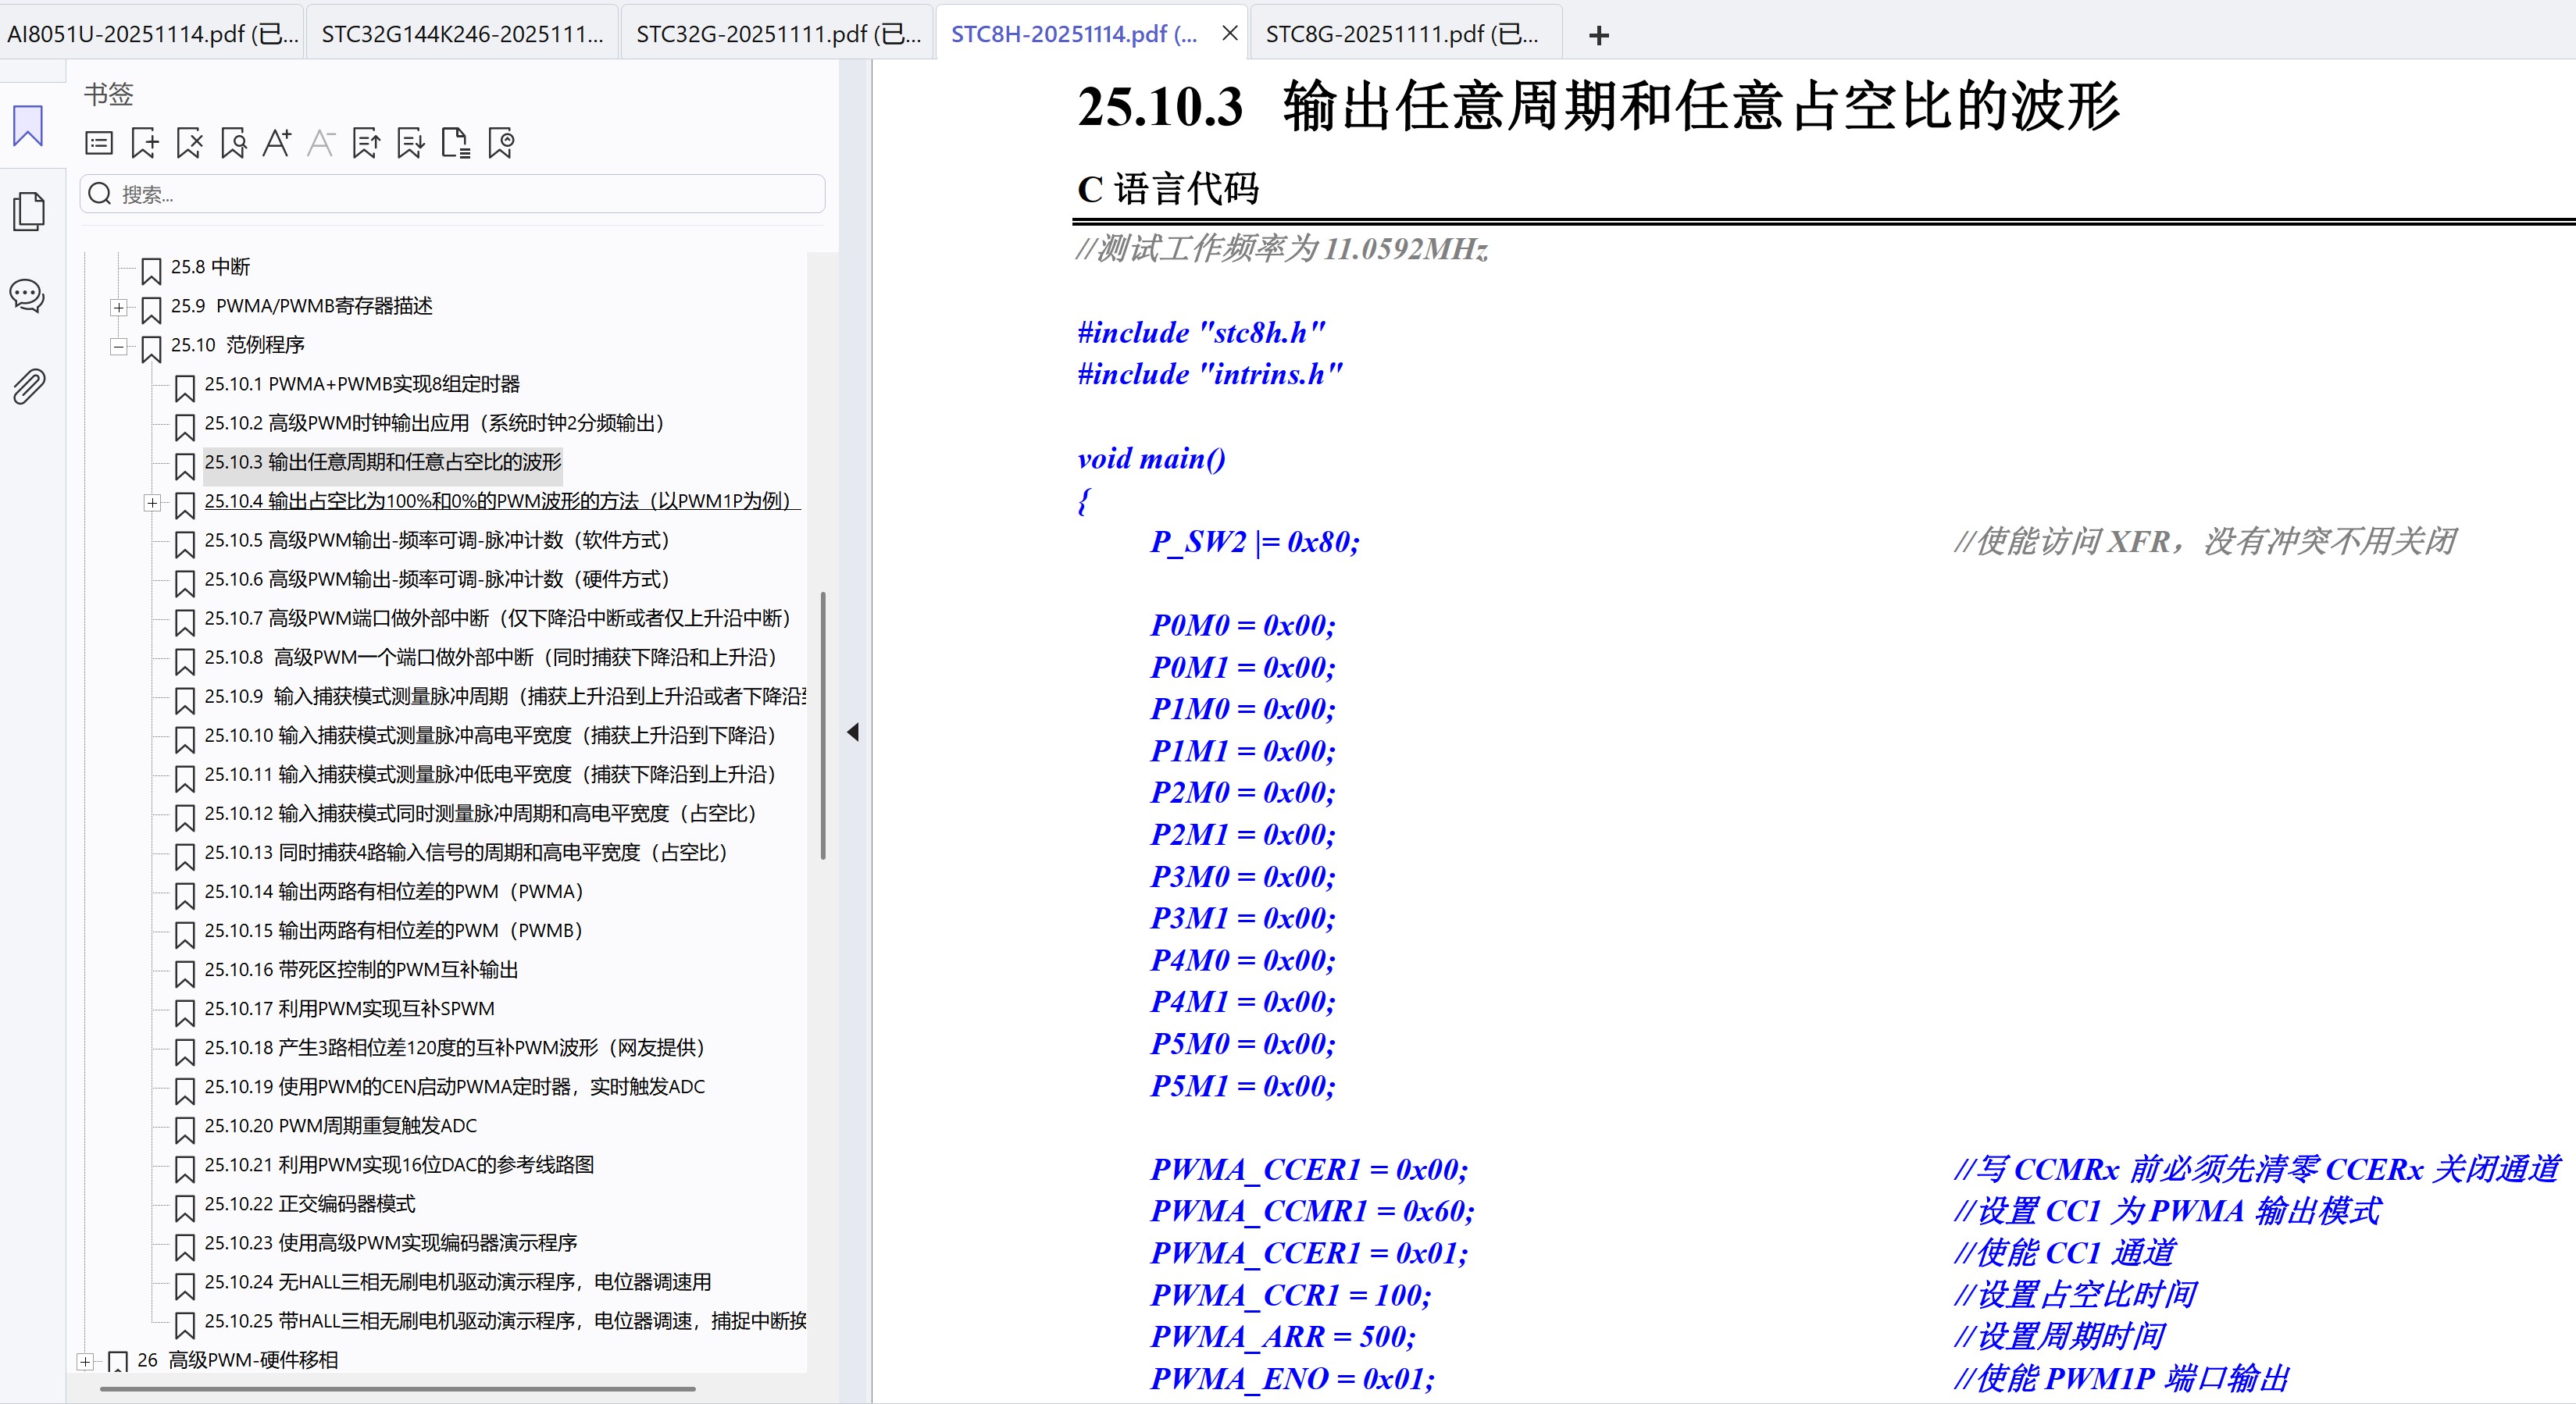Open the comments panel
2576x1404 pixels.
[x=28, y=296]
